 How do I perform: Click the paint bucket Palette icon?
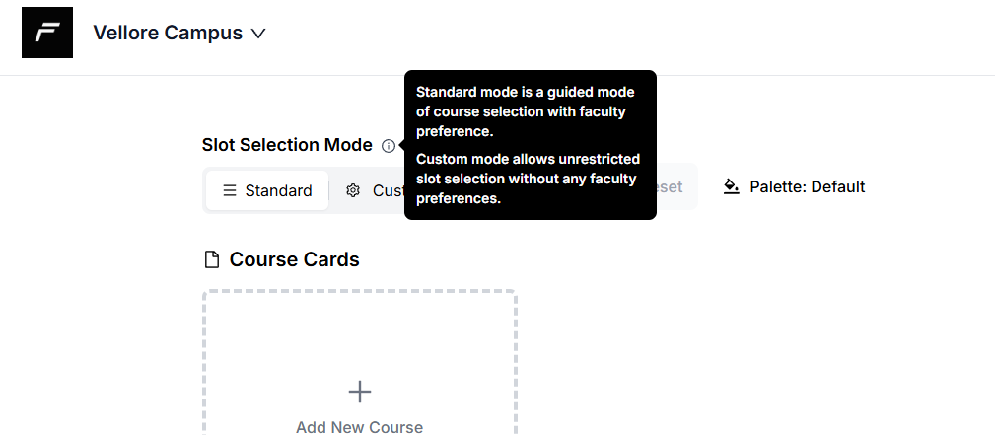click(x=732, y=186)
